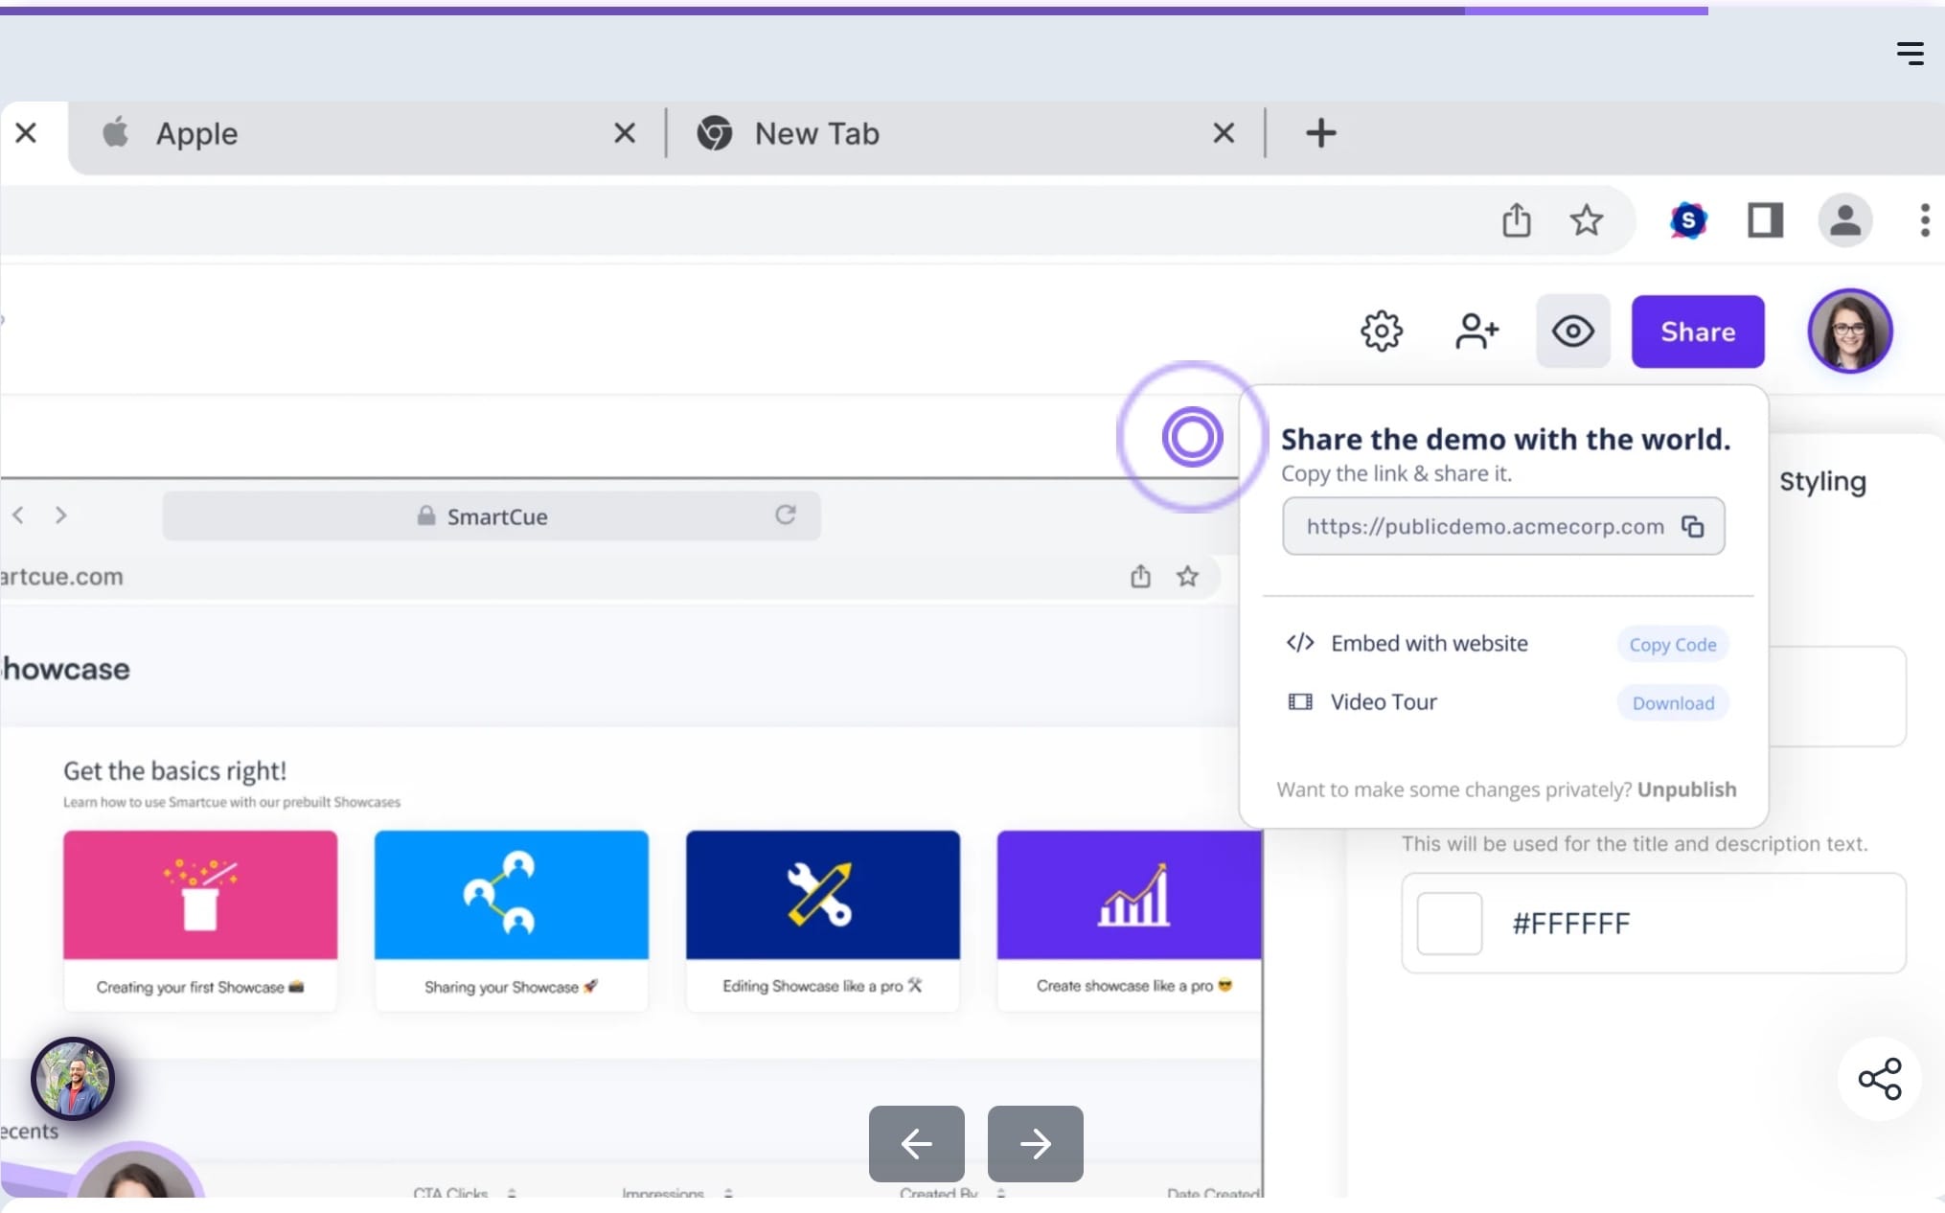Select the share network icon at bottom right
This screenshot has height=1213, width=1945.
(x=1880, y=1078)
